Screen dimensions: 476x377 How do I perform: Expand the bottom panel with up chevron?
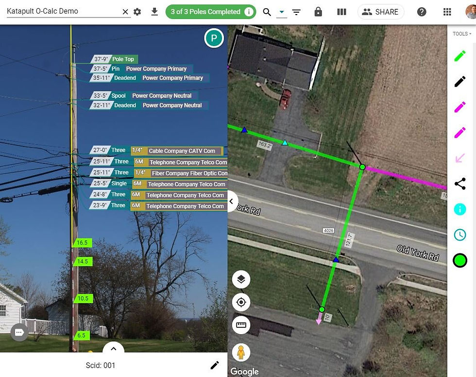pyautogui.click(x=114, y=349)
